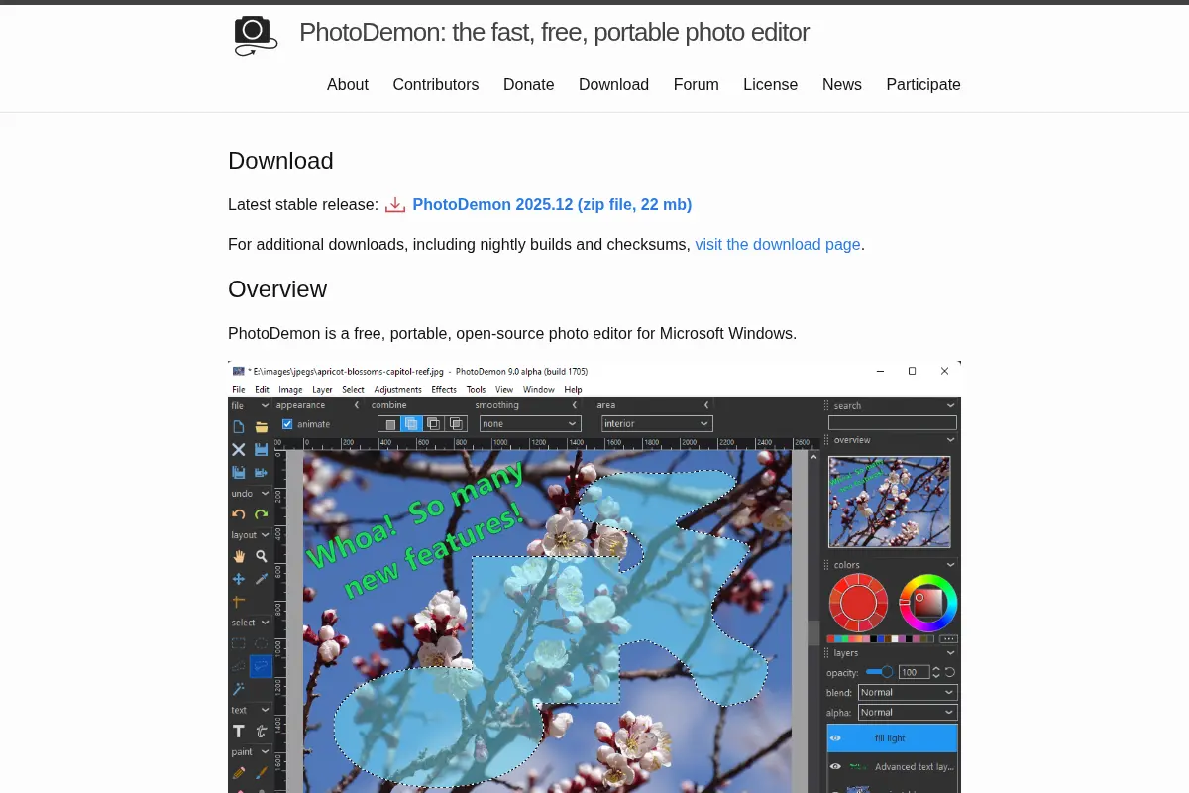The height and width of the screenshot is (793, 1189).
Task: Follow the visit the download page link
Action: [778, 244]
